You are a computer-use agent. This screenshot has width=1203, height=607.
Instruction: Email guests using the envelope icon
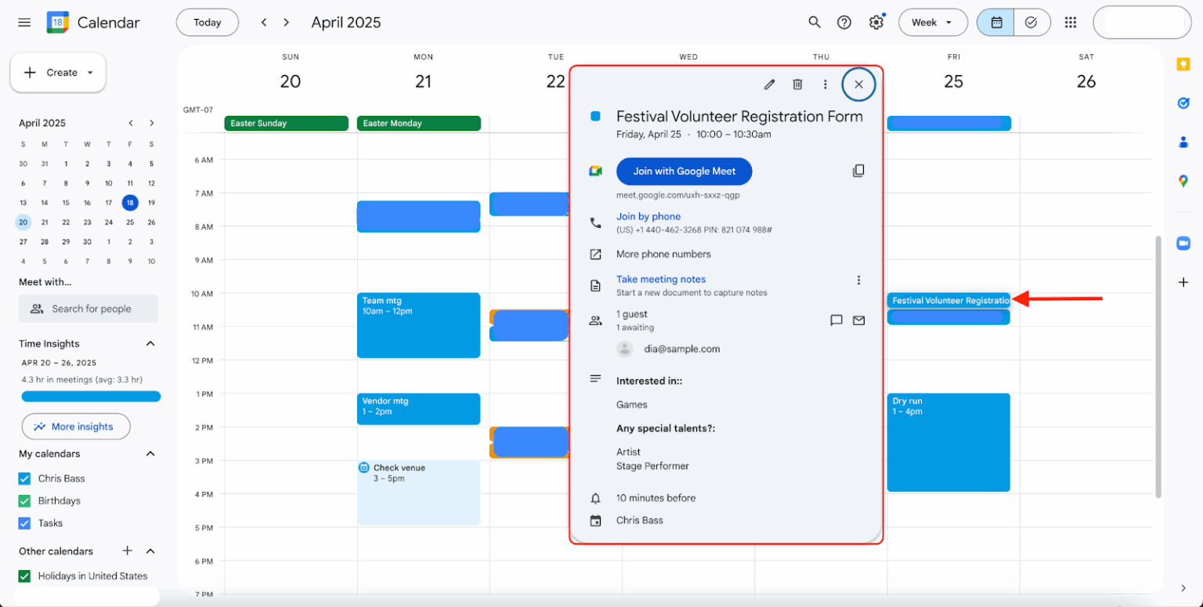(858, 320)
